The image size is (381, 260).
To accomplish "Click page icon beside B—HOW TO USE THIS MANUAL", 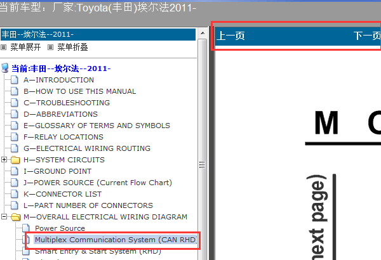I will [15, 91].
